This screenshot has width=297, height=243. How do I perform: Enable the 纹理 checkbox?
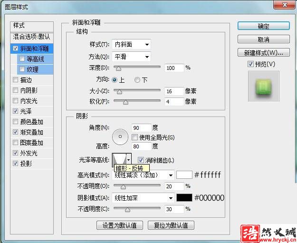click(22, 69)
